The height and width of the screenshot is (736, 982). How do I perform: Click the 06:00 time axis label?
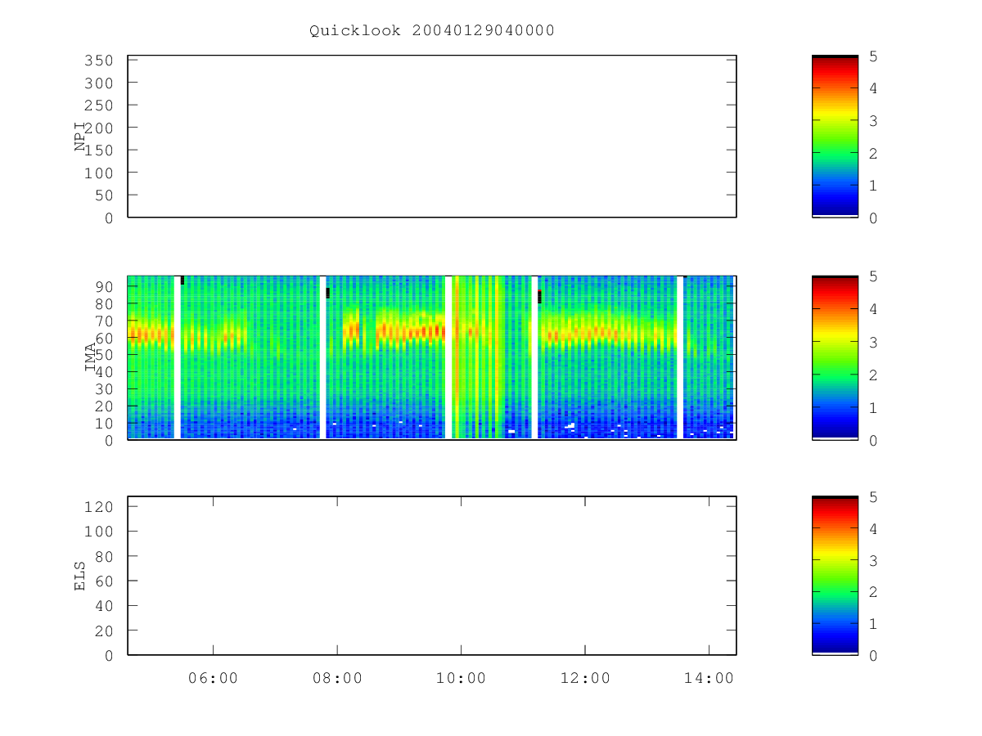213,678
